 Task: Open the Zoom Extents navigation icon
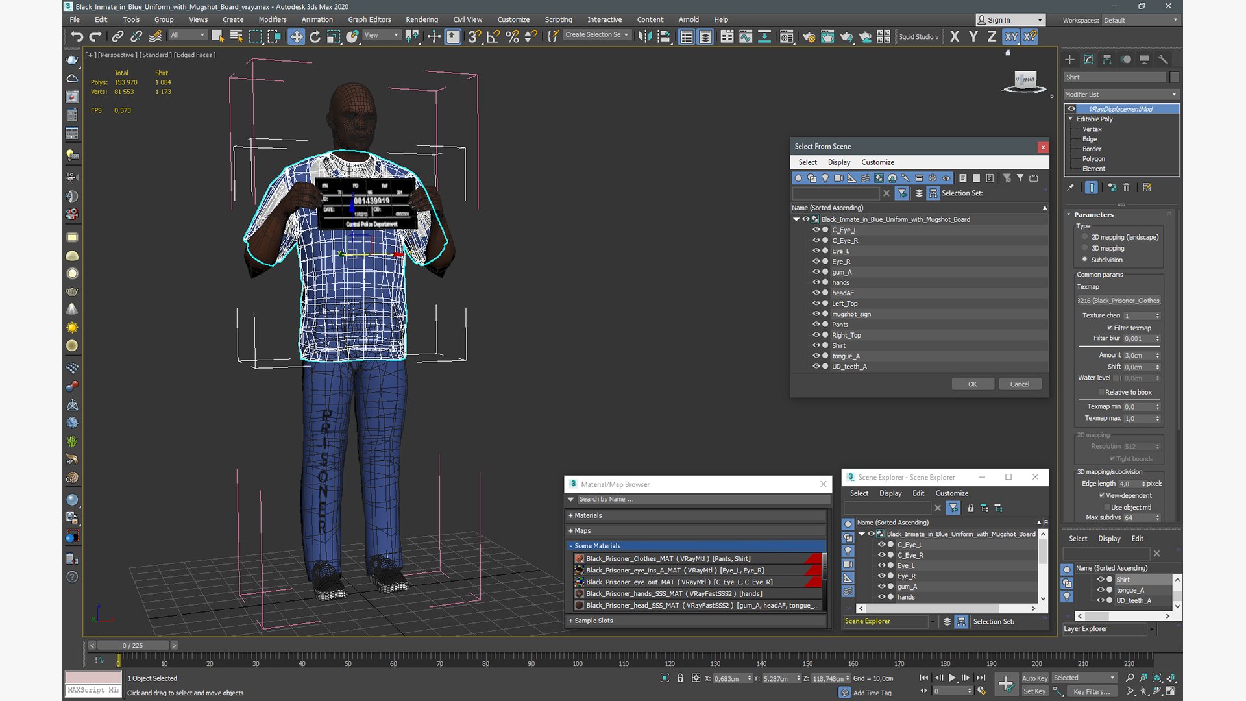click(x=1157, y=678)
